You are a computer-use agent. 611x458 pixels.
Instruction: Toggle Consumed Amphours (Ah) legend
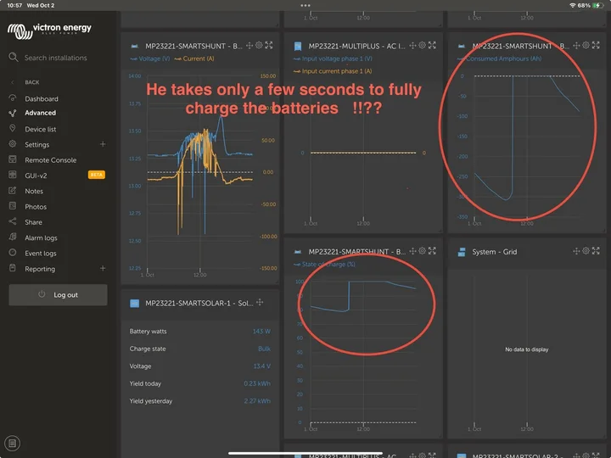pos(499,59)
